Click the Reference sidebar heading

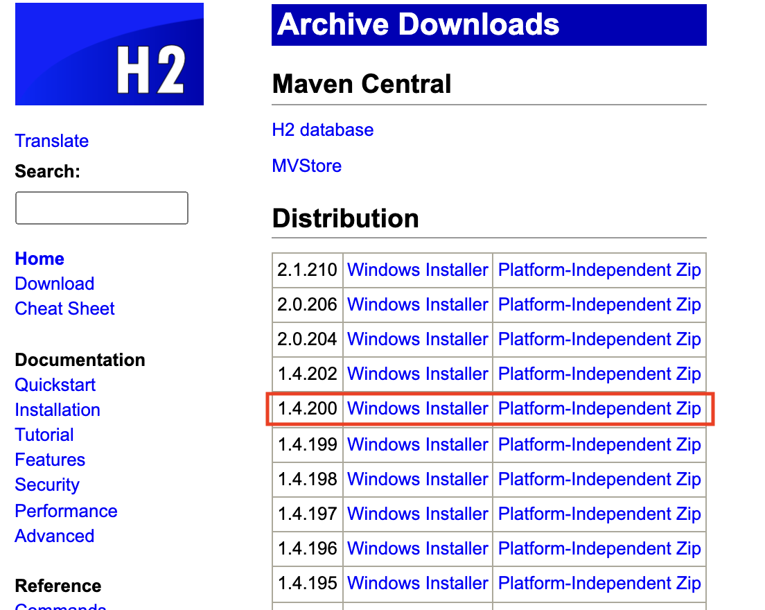coord(58,586)
